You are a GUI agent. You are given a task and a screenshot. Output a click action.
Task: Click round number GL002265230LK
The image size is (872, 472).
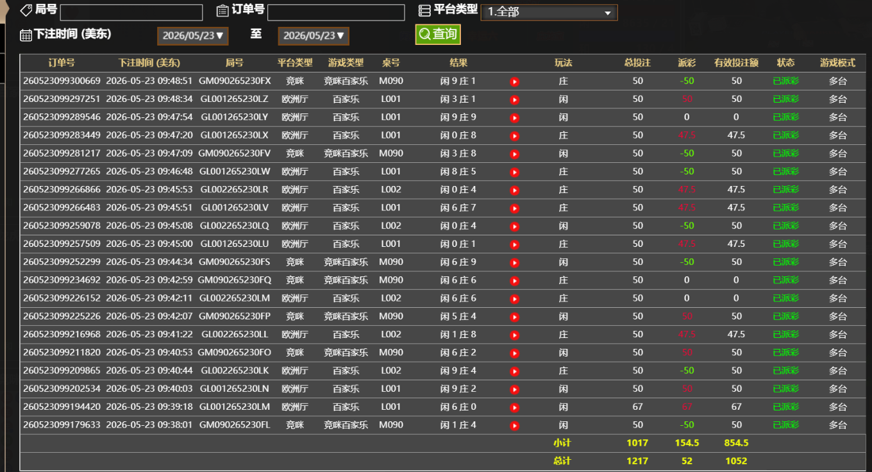[235, 370]
